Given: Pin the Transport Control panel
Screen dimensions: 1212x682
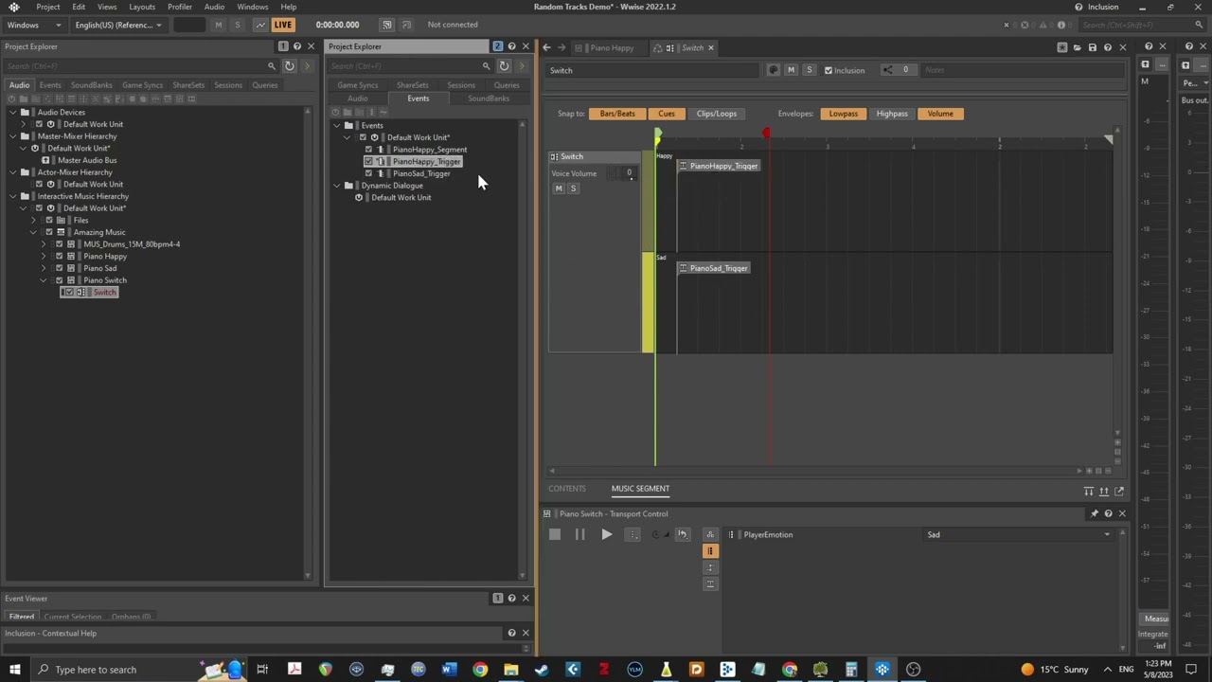Looking at the screenshot, I should point(1095,513).
